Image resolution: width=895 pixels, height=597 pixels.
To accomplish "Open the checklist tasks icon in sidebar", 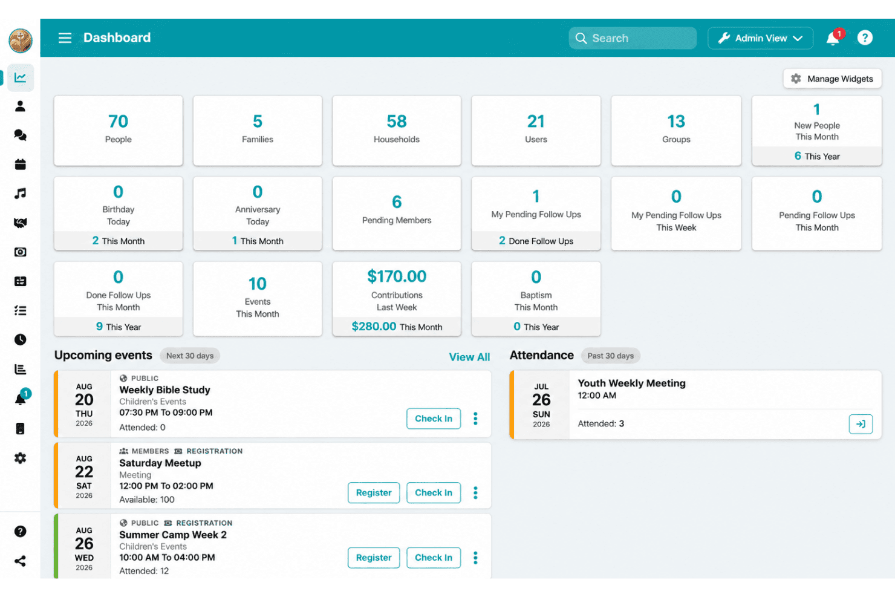I will 20,310.
